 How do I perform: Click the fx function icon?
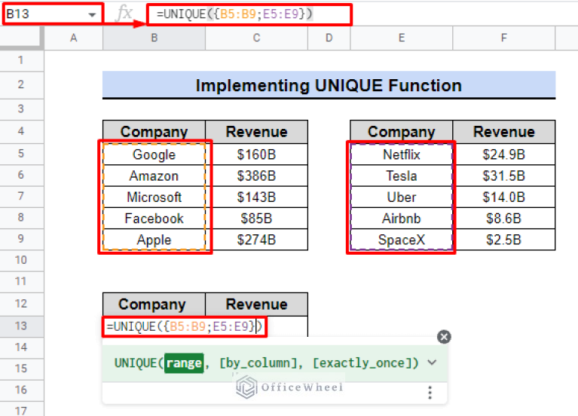pyautogui.click(x=124, y=14)
